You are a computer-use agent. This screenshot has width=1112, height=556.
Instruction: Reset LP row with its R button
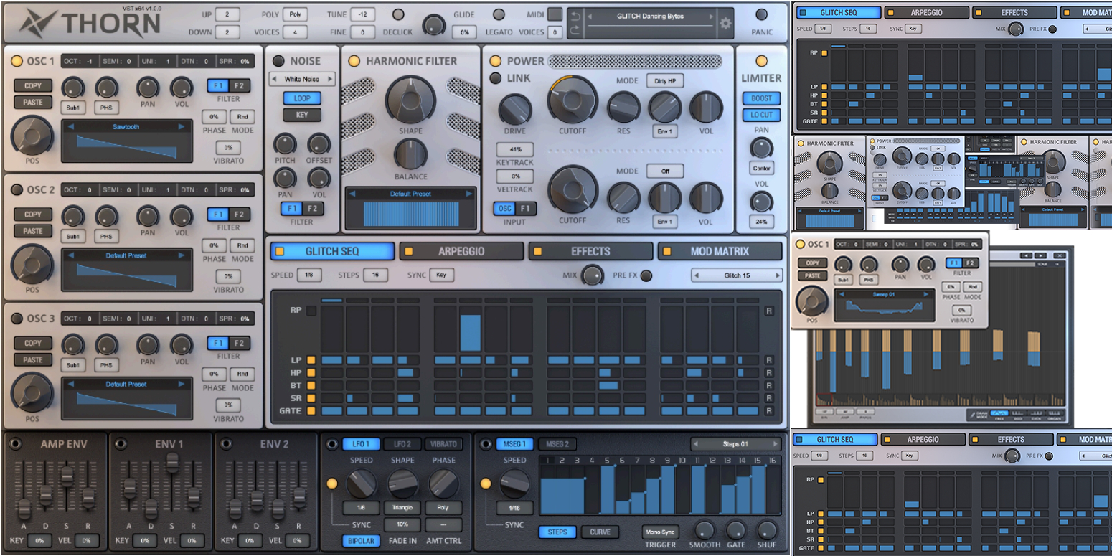point(769,360)
